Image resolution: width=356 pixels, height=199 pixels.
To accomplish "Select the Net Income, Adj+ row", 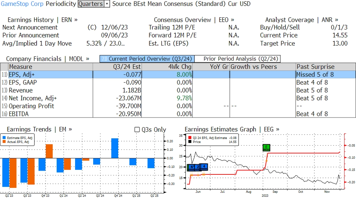I will point(178,98).
